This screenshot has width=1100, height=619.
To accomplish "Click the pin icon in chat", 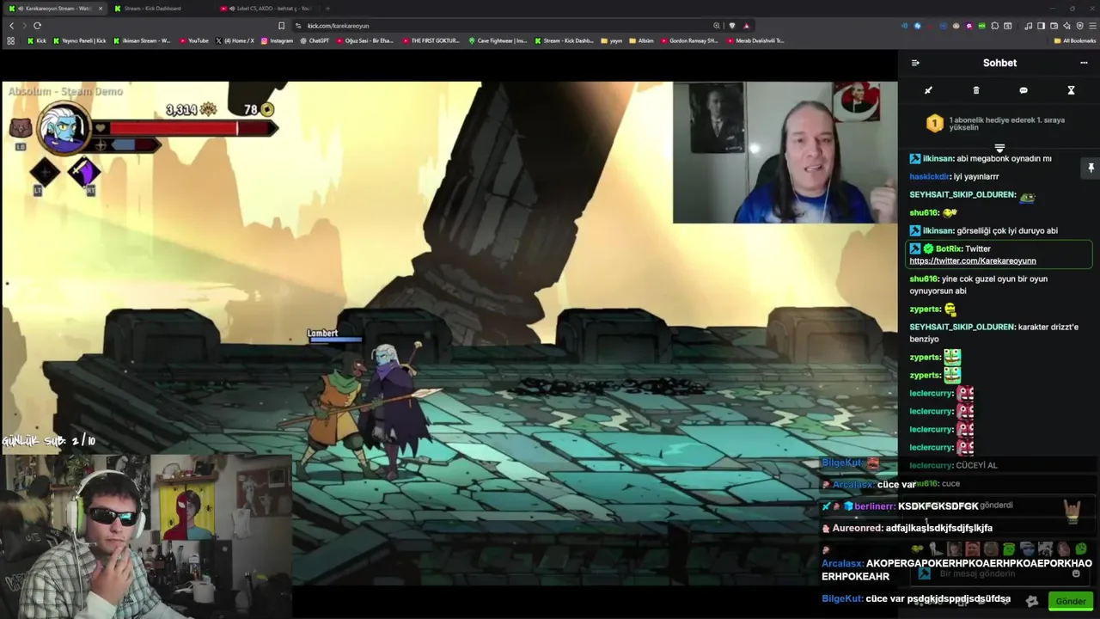I will [x=1091, y=168].
